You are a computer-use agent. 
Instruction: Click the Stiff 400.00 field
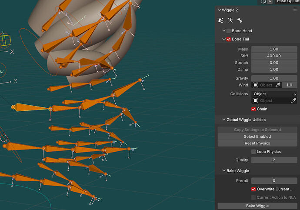pyautogui.click(x=274, y=56)
